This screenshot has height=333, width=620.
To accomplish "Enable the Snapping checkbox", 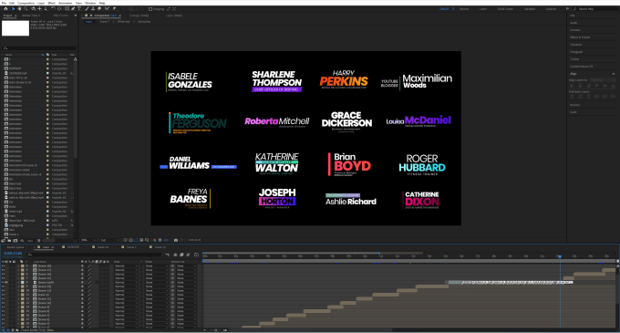I will [150, 9].
